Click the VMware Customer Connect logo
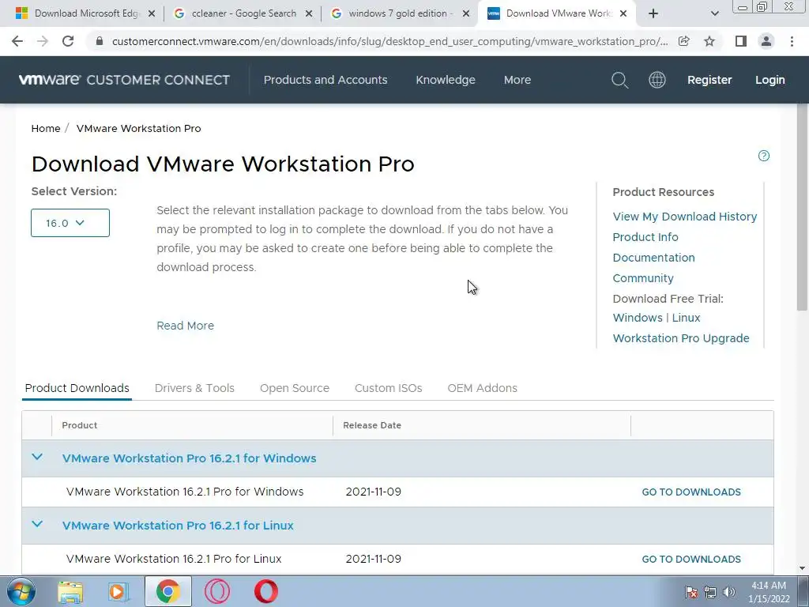Screen dimensions: 809x607 (x=124, y=80)
